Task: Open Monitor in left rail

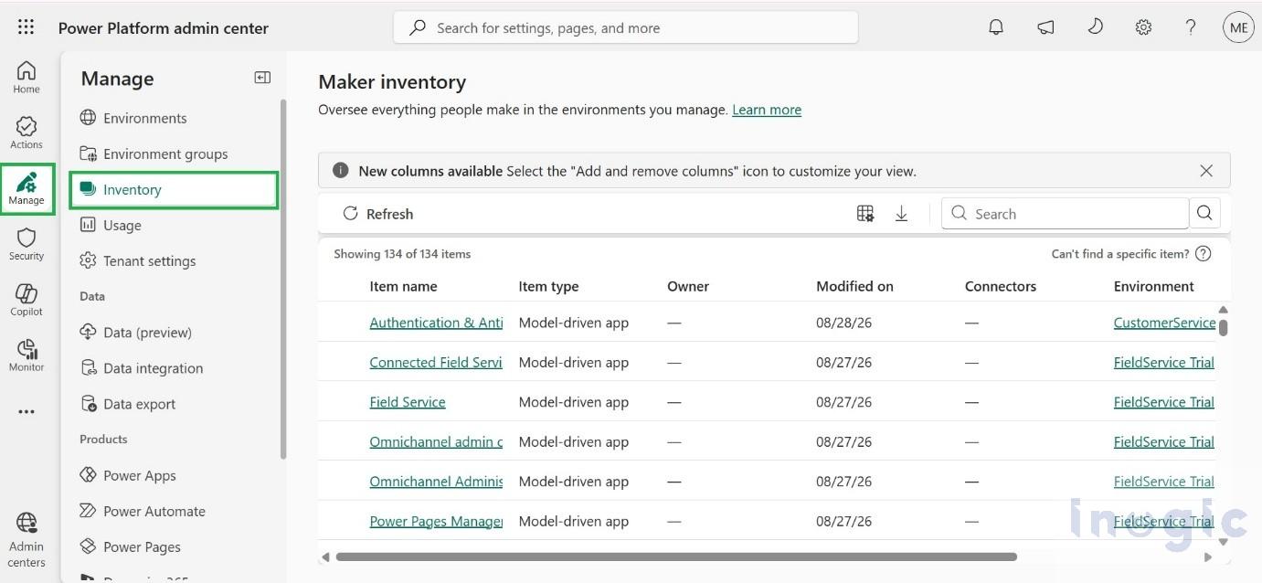Action: pos(27,356)
